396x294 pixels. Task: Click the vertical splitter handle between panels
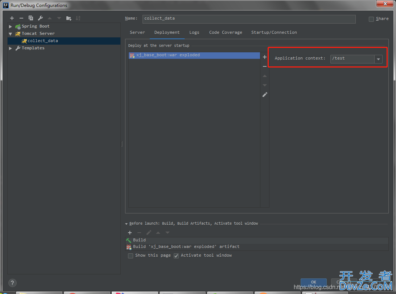pos(122,144)
